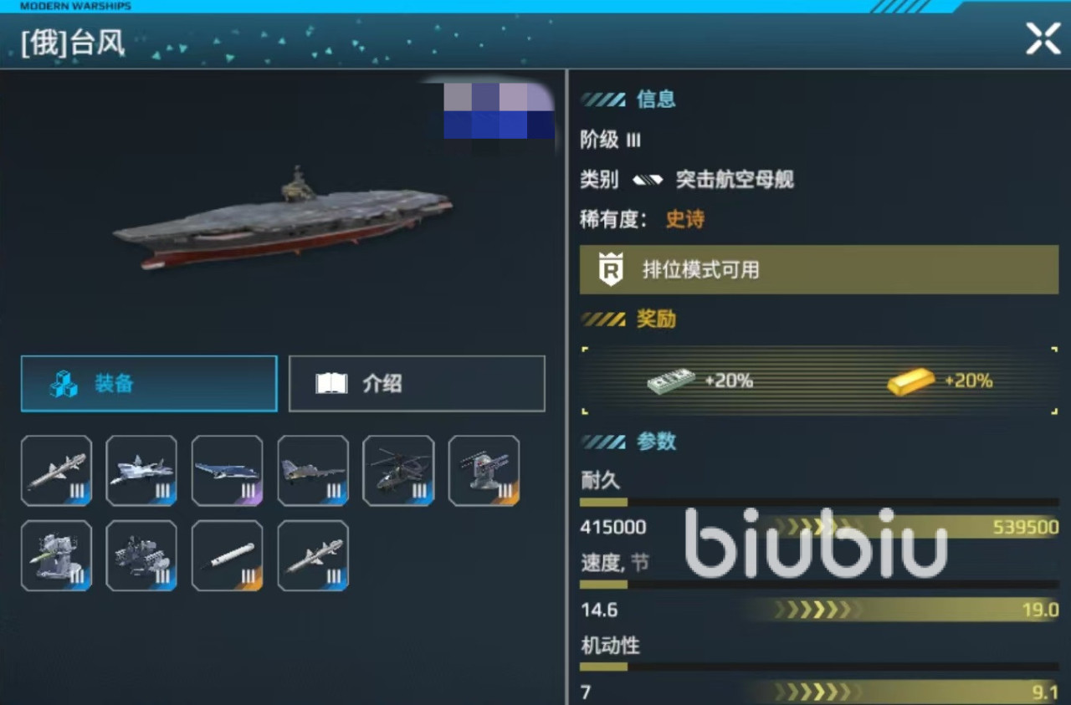
Task: Select the air-defense launcher with green missile
Action: click(57, 556)
